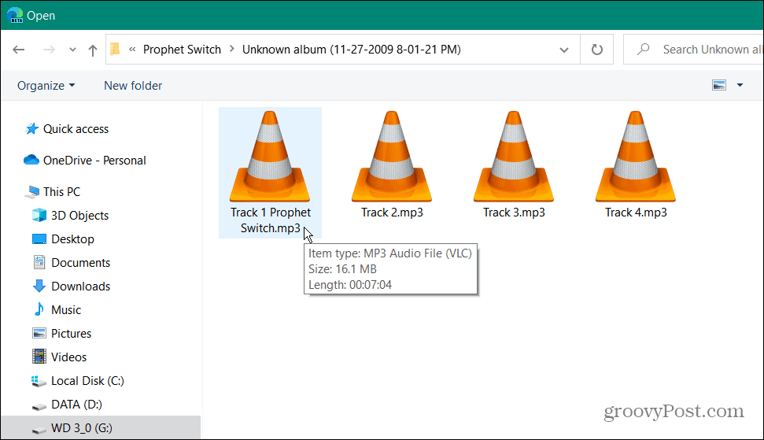
Task: Open Documents in sidebar
Action: [81, 263]
